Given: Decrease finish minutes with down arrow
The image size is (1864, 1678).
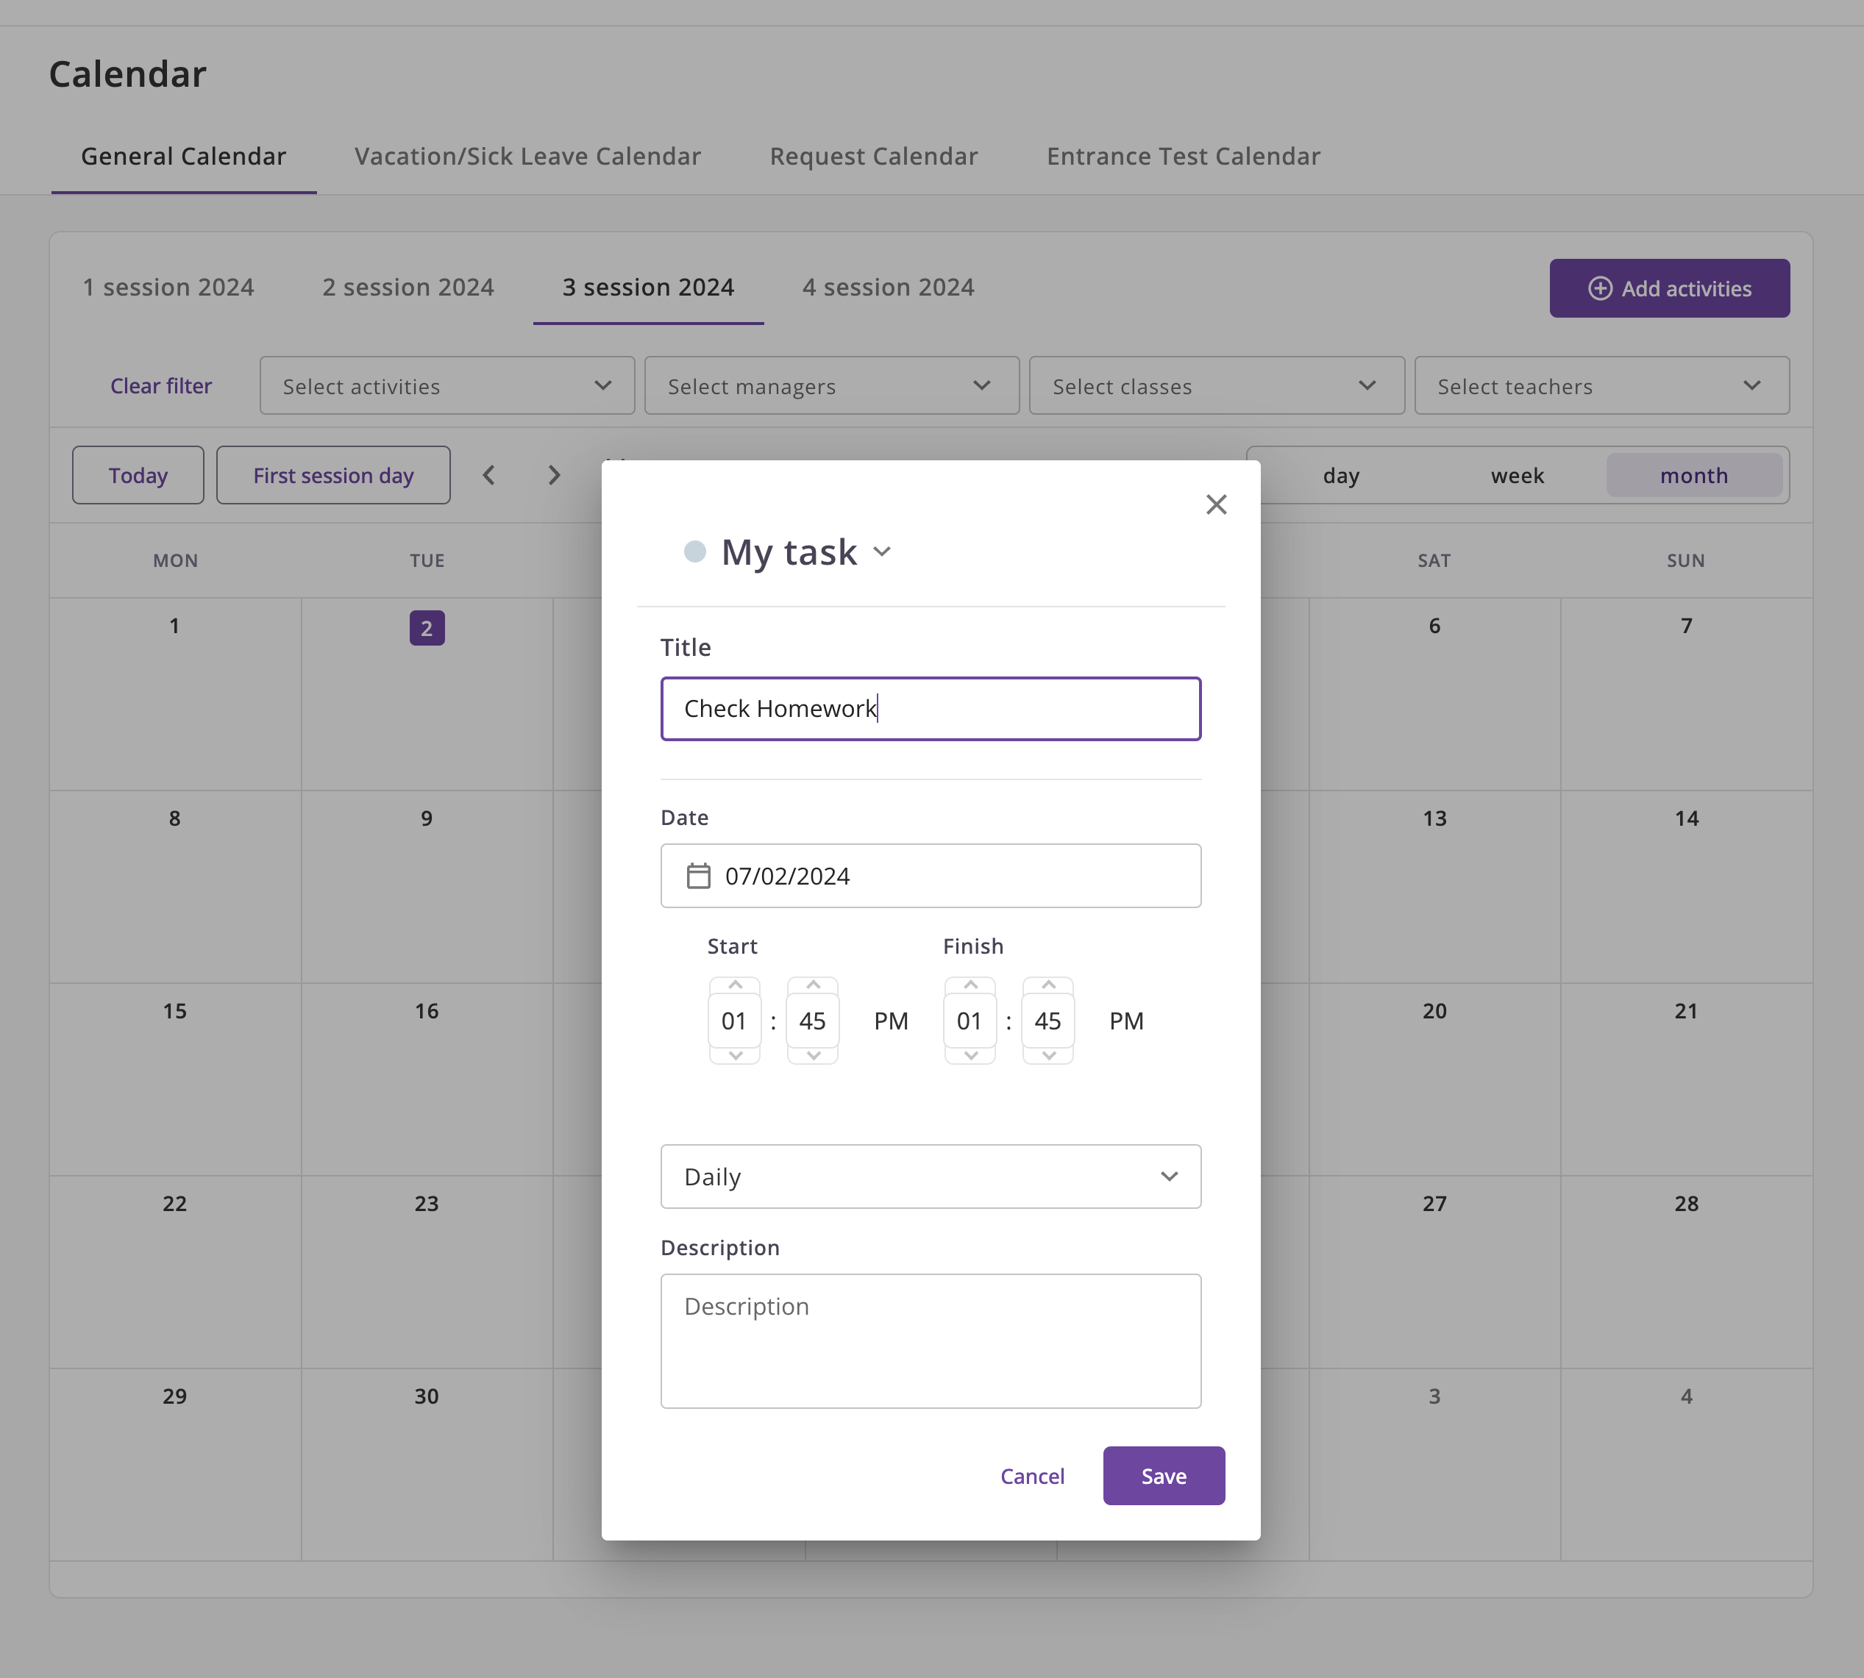Looking at the screenshot, I should coord(1047,1056).
